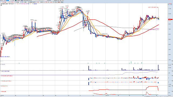This screenshot has width=173, height=97.
Task: Click the 10,000 price axis label
Action: tap(169, 14)
